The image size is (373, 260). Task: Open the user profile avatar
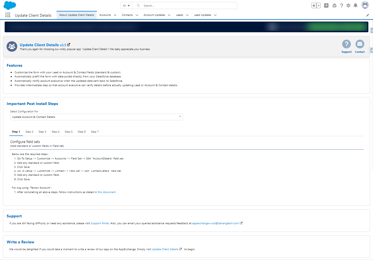point(365,5)
